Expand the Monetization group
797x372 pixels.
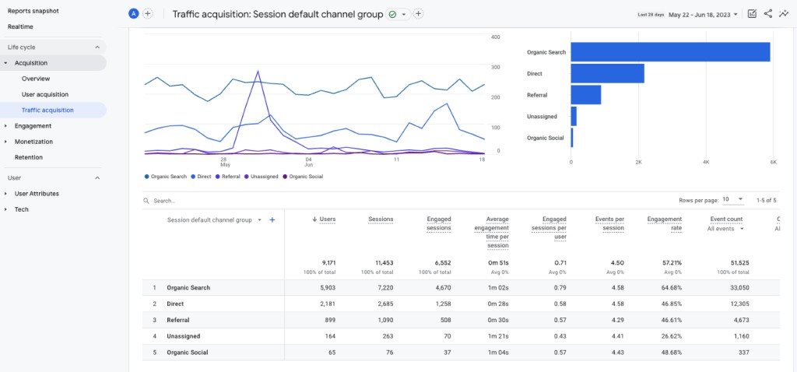pos(5,142)
